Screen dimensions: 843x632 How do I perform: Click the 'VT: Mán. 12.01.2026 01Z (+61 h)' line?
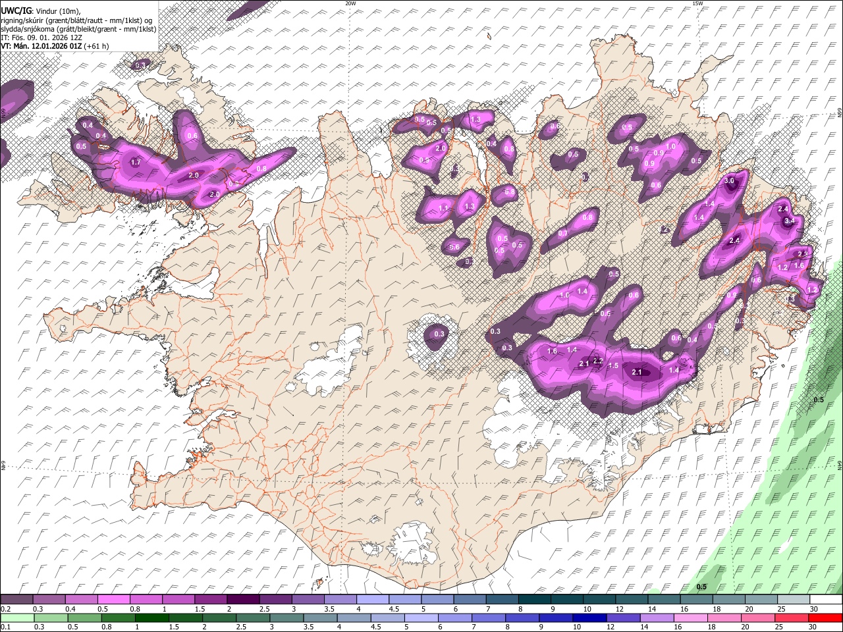[x=55, y=46]
